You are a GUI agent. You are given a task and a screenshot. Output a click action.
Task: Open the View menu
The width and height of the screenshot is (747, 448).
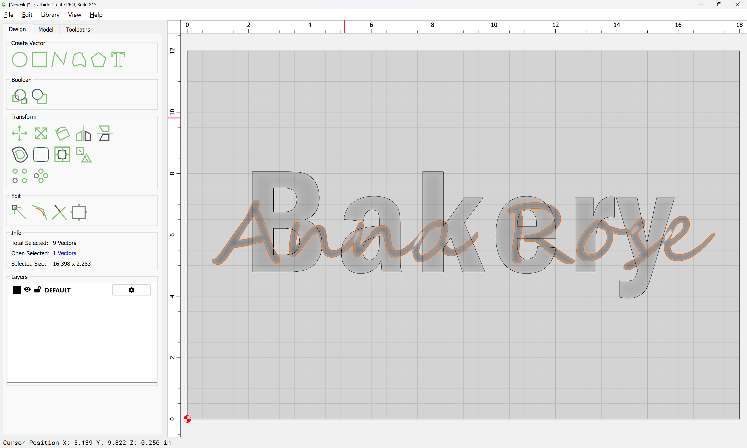point(75,15)
